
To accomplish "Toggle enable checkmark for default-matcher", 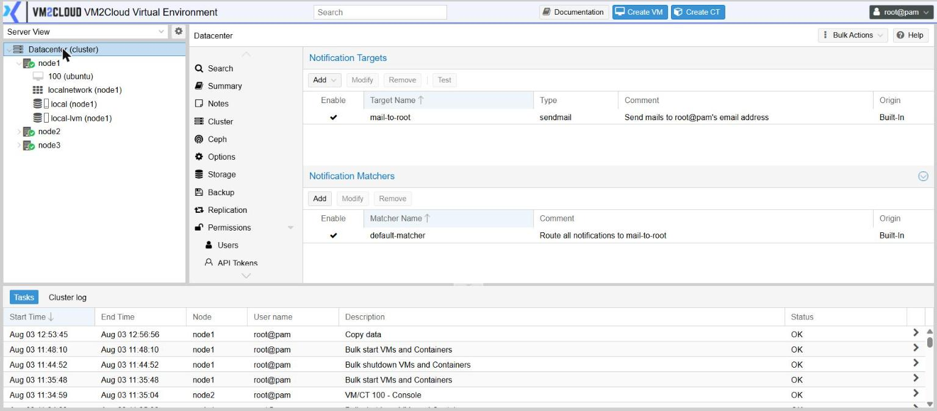I will [333, 236].
